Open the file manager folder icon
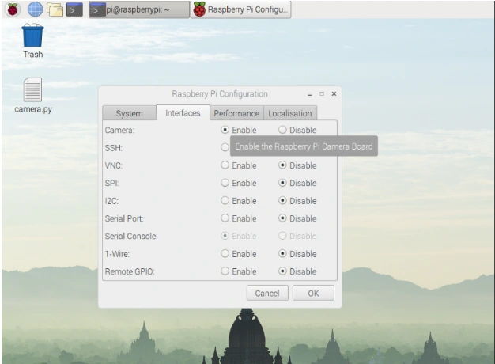 (x=55, y=9)
